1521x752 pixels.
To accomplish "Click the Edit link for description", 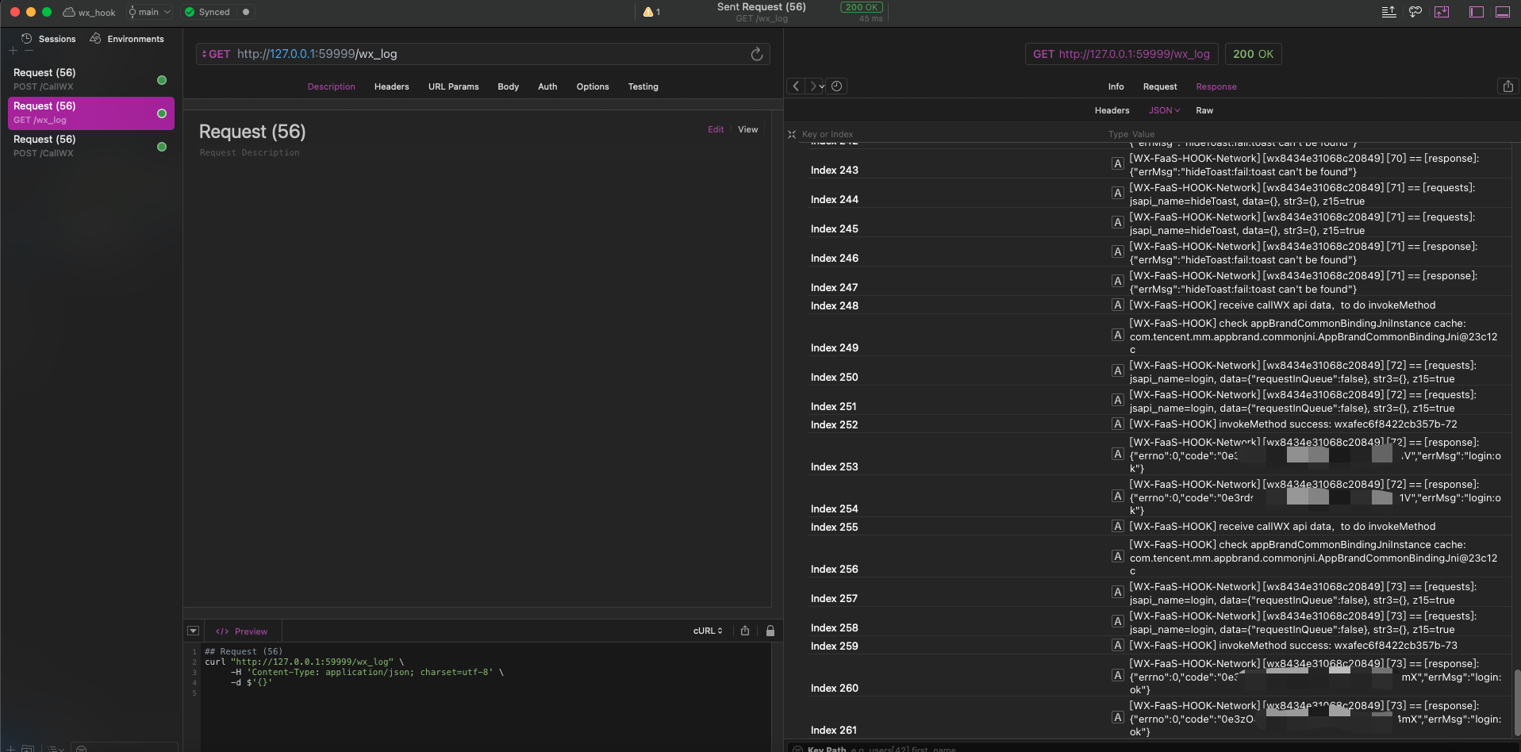I will [716, 129].
